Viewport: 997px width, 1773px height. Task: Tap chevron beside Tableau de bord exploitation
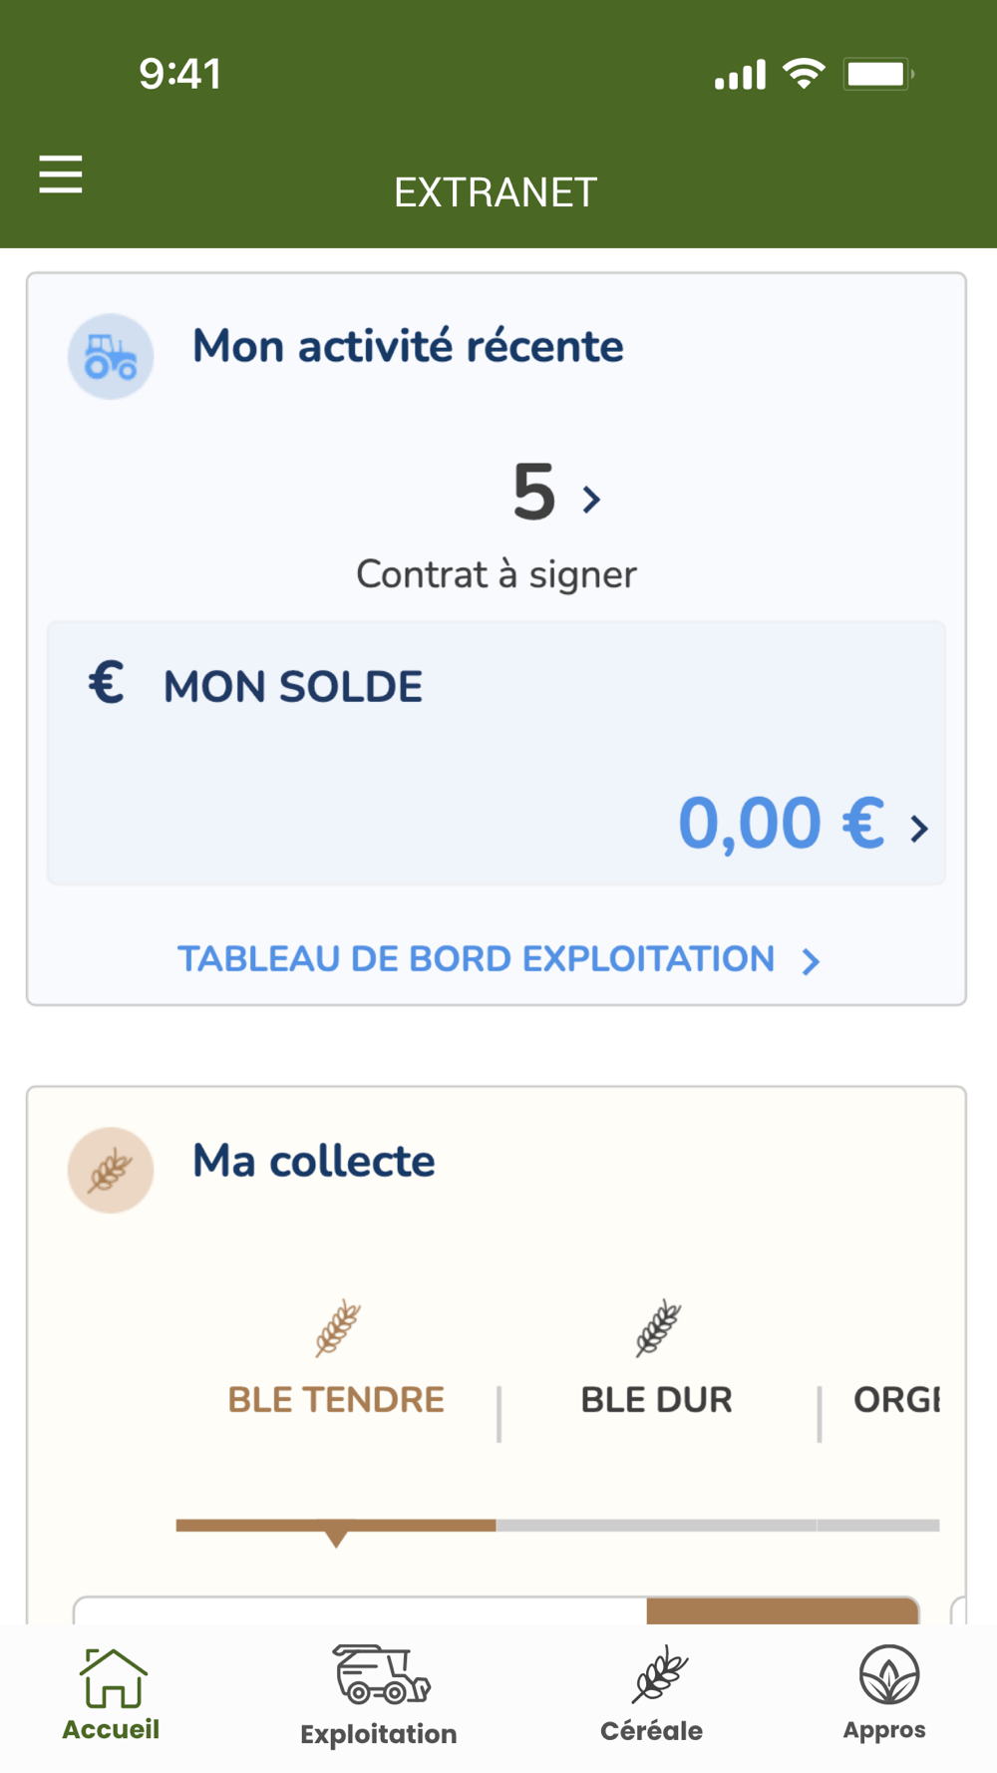point(812,961)
